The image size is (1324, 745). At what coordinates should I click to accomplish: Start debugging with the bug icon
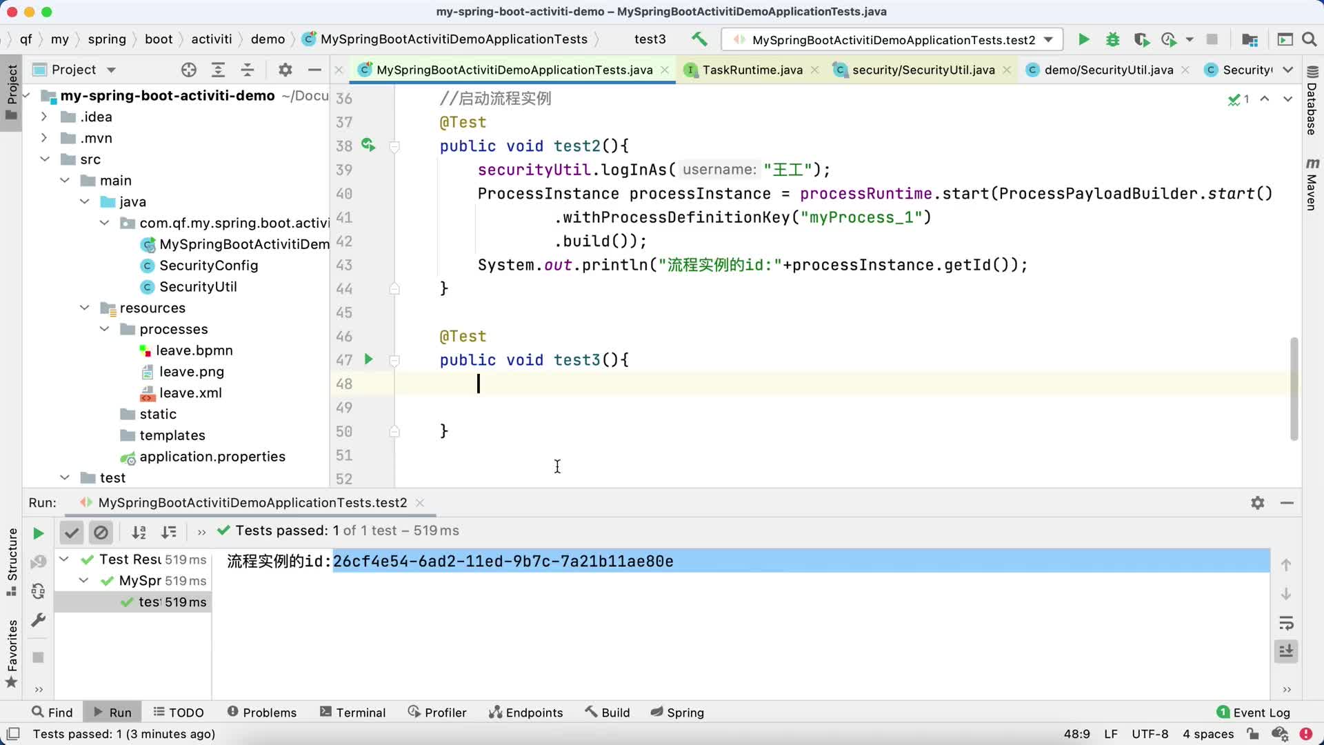(x=1112, y=39)
